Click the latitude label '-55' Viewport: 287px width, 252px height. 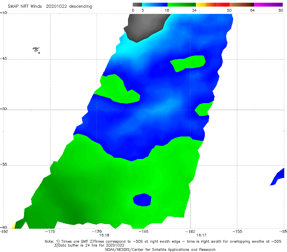3,164
